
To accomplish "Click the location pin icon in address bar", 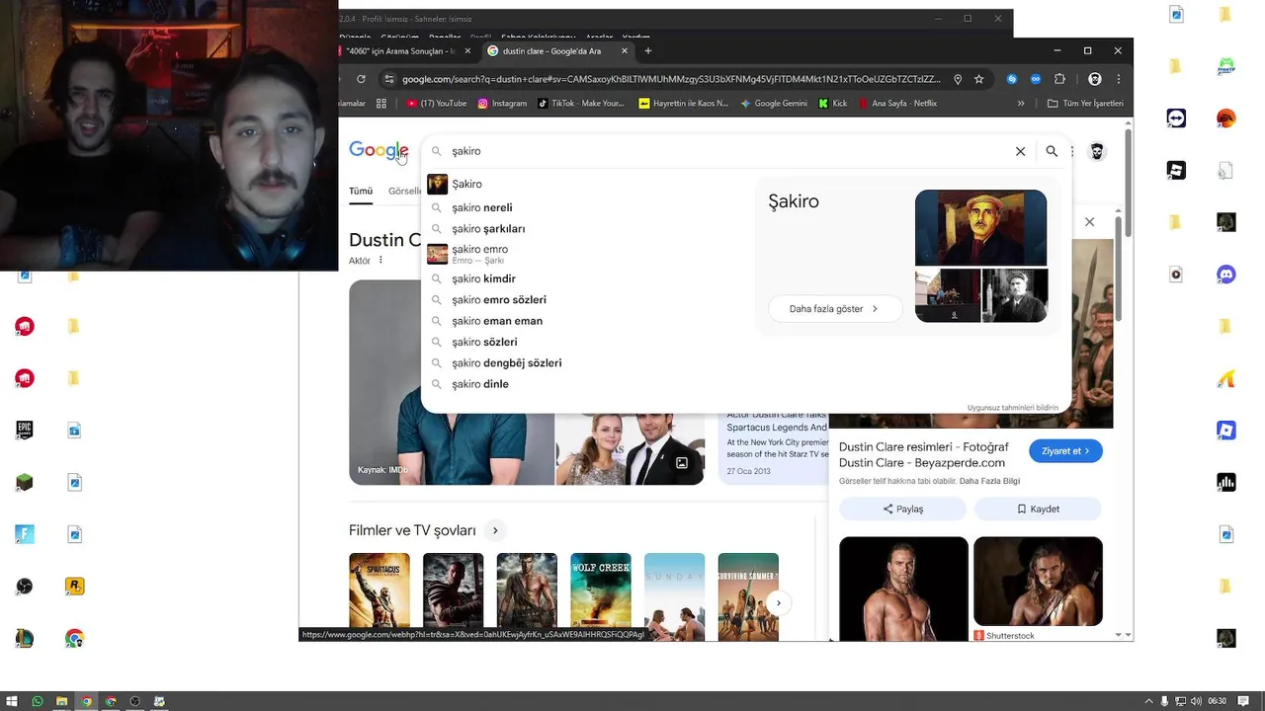I will (958, 79).
